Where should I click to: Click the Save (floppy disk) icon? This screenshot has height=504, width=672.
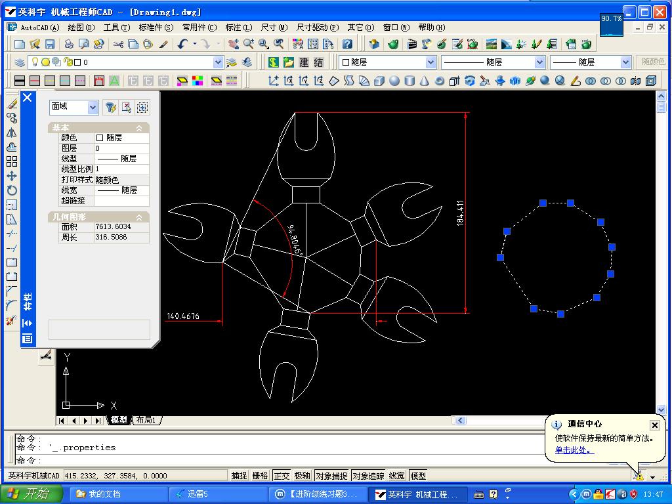click(x=50, y=44)
